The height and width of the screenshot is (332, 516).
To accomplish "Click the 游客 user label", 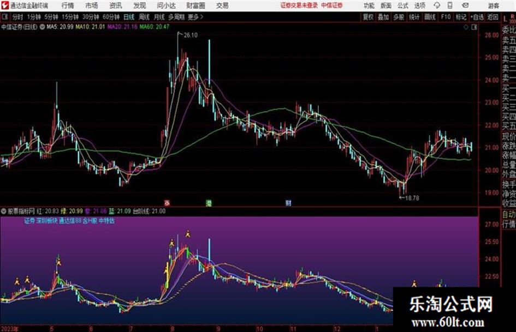I will (x=493, y=5).
